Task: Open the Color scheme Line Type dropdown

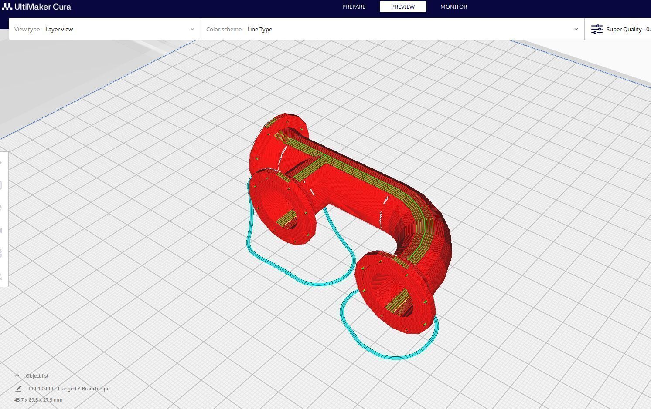Action: (392, 29)
